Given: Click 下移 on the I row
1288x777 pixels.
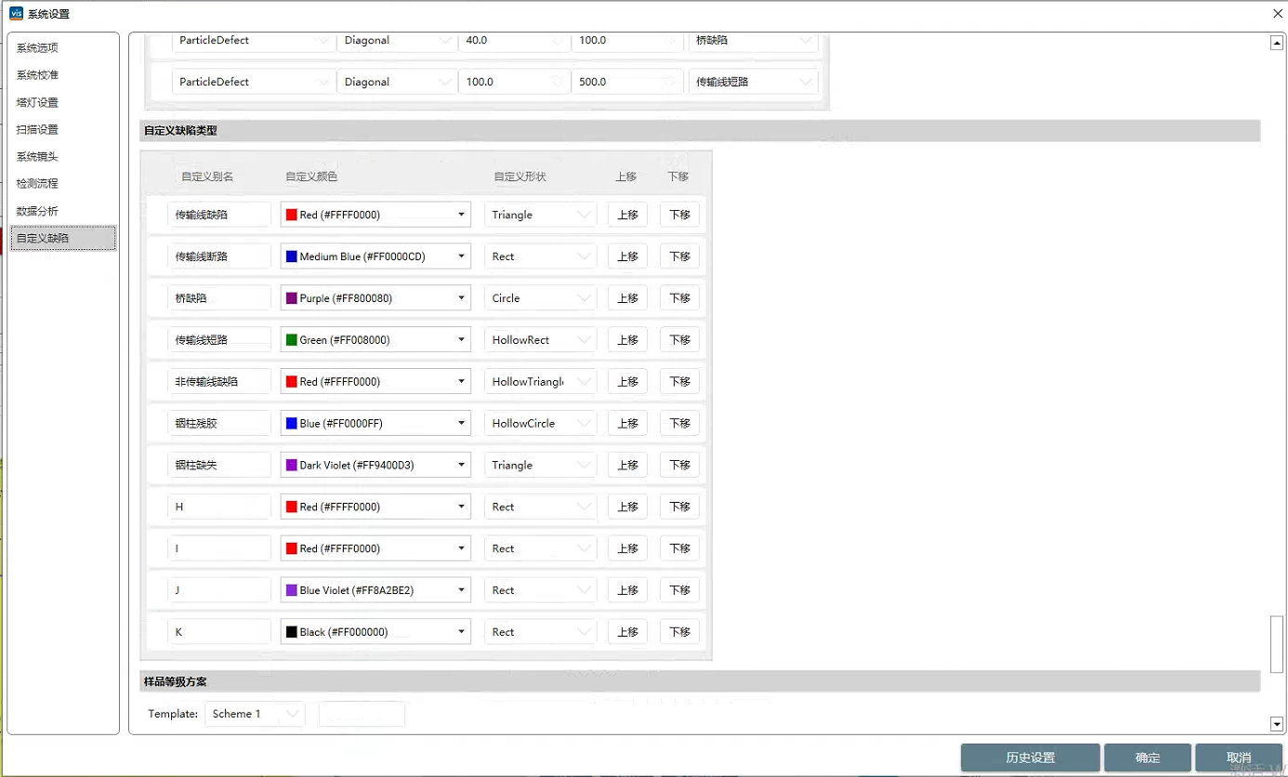Looking at the screenshot, I should point(679,548).
